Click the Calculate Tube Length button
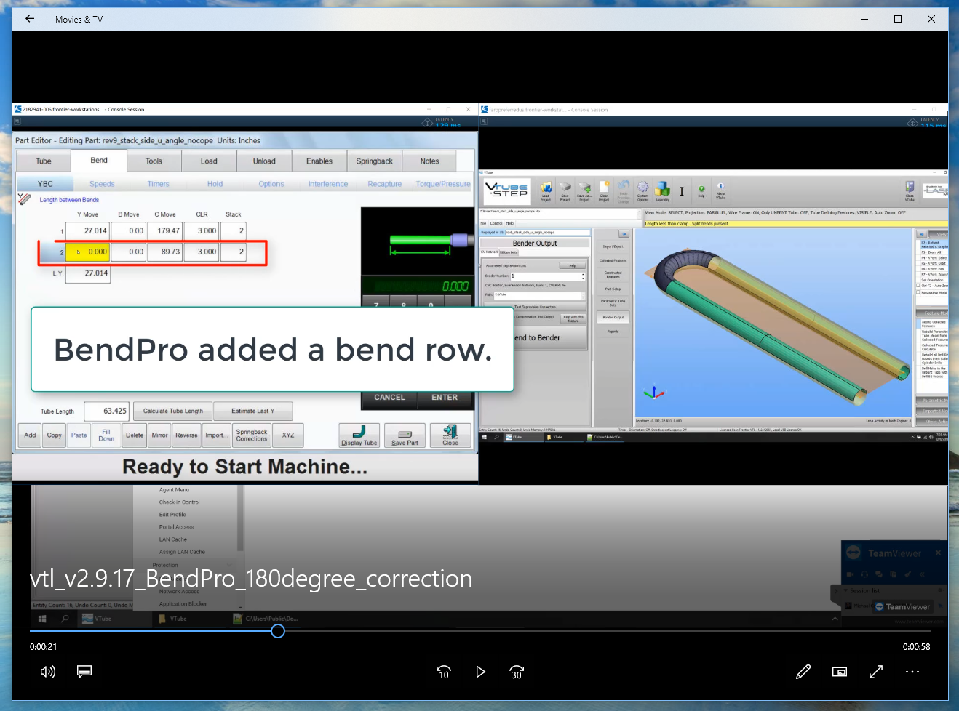The image size is (959, 711). (173, 411)
